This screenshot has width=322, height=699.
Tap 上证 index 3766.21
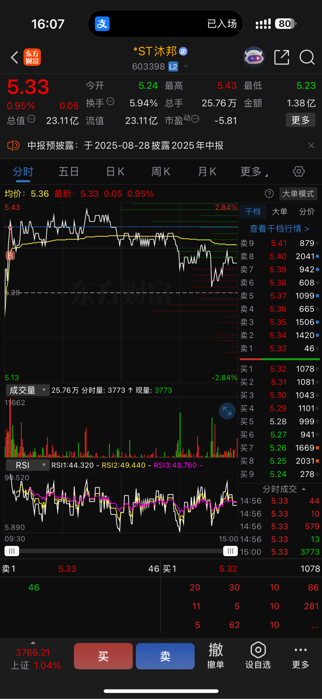tap(33, 653)
